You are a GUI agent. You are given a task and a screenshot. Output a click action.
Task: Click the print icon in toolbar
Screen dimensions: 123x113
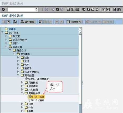[x=68, y=9]
